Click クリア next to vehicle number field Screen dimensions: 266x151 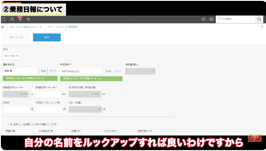[x=118, y=72]
